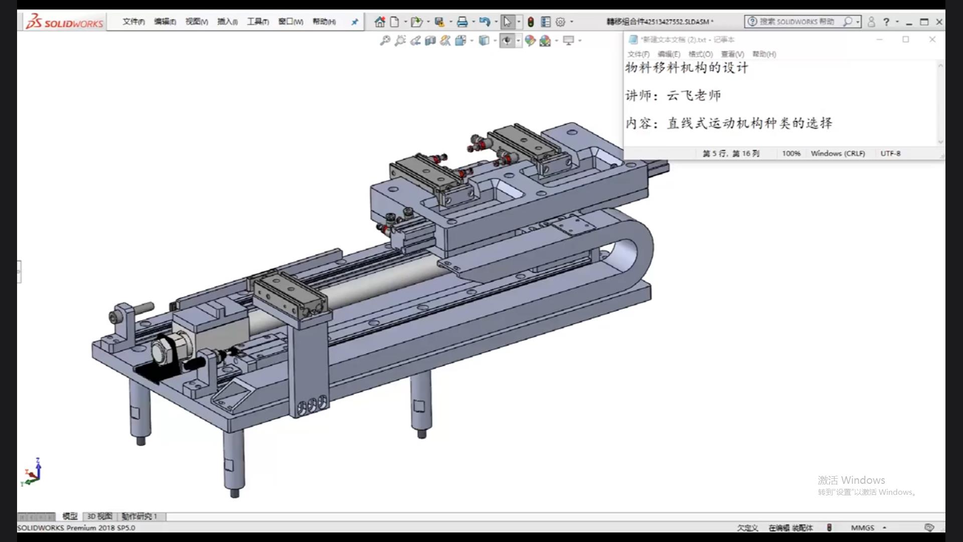
Task: Open the 帮助(H) menu in SolidWorks
Action: 324,22
